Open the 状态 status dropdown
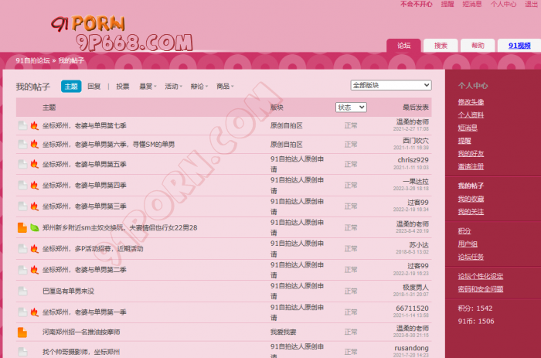 pos(351,107)
